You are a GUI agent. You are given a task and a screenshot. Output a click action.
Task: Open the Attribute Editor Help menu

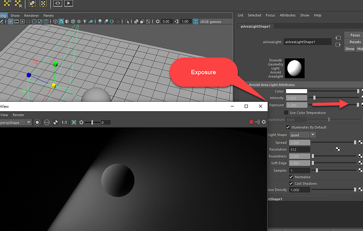(x=318, y=15)
